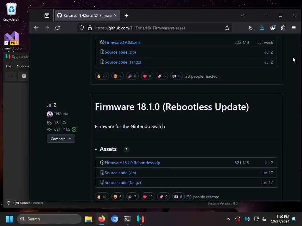Open Firmware 18.1.0 (Rebootless Update) release title
This screenshot has height=226, width=302.
[172, 107]
